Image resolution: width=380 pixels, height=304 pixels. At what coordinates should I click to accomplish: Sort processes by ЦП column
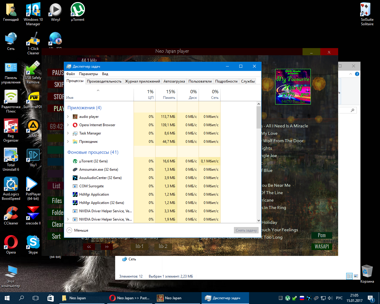pyautogui.click(x=145, y=94)
